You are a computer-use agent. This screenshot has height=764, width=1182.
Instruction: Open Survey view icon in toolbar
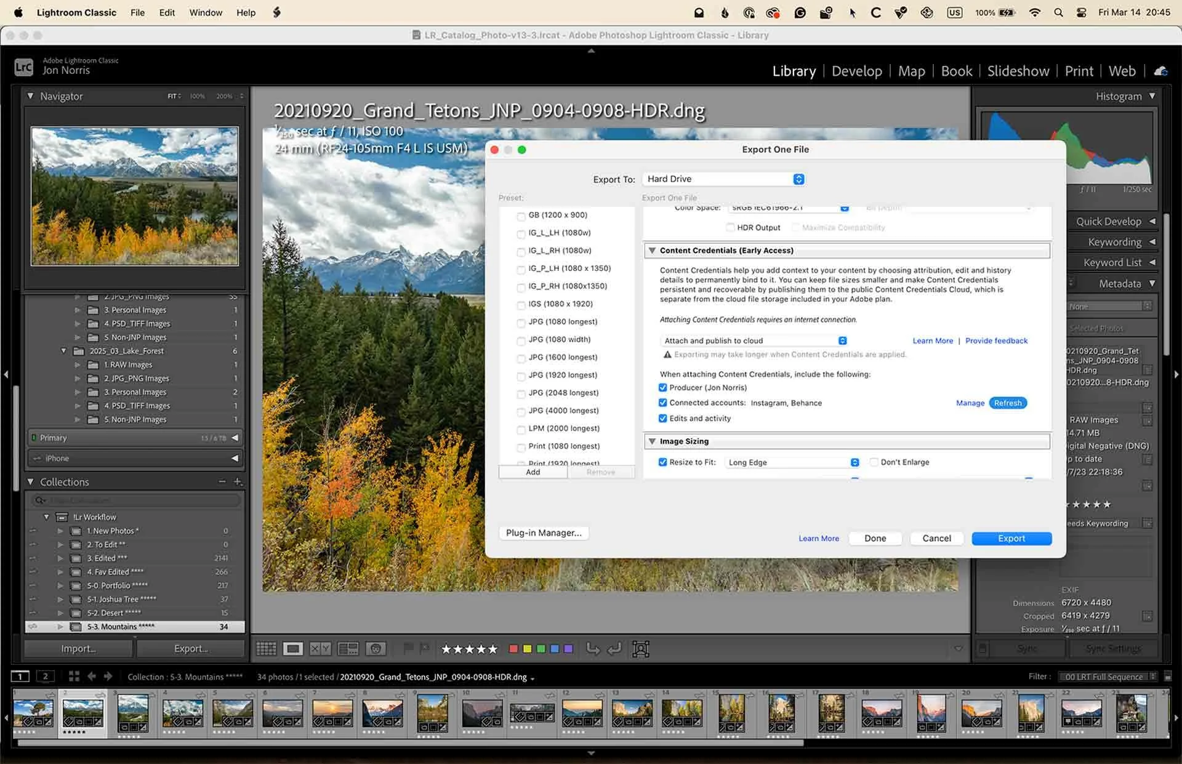click(x=348, y=649)
